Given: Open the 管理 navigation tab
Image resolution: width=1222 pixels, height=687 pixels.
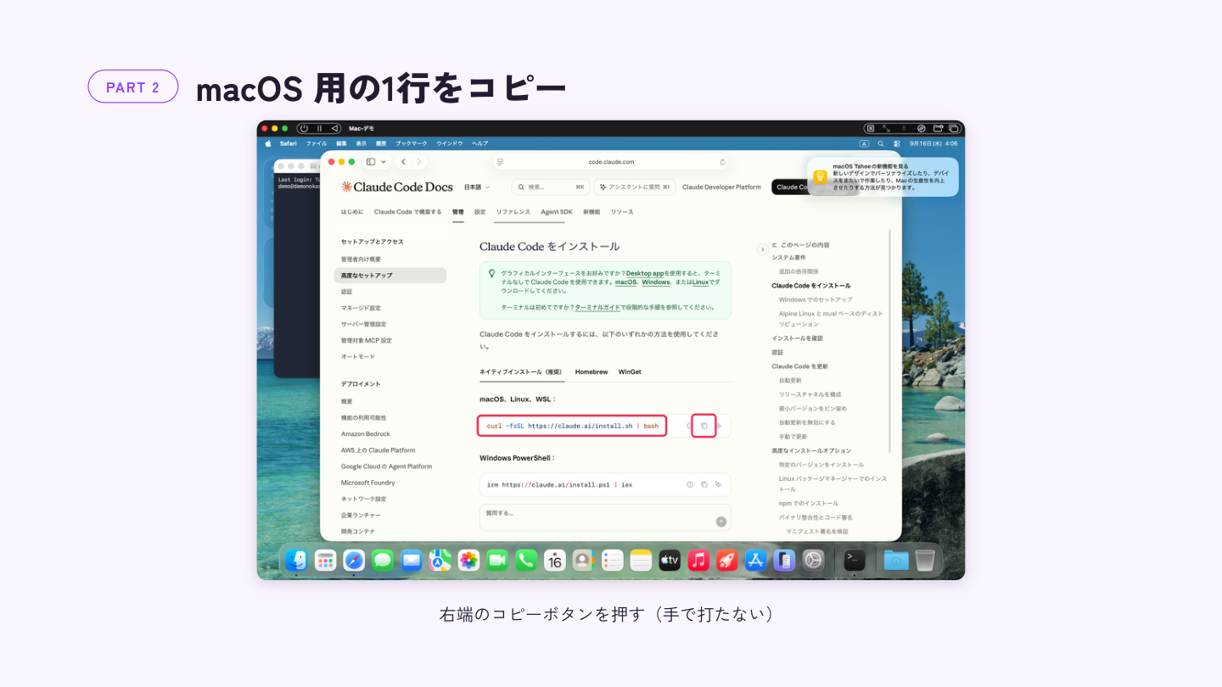Looking at the screenshot, I should pos(458,212).
